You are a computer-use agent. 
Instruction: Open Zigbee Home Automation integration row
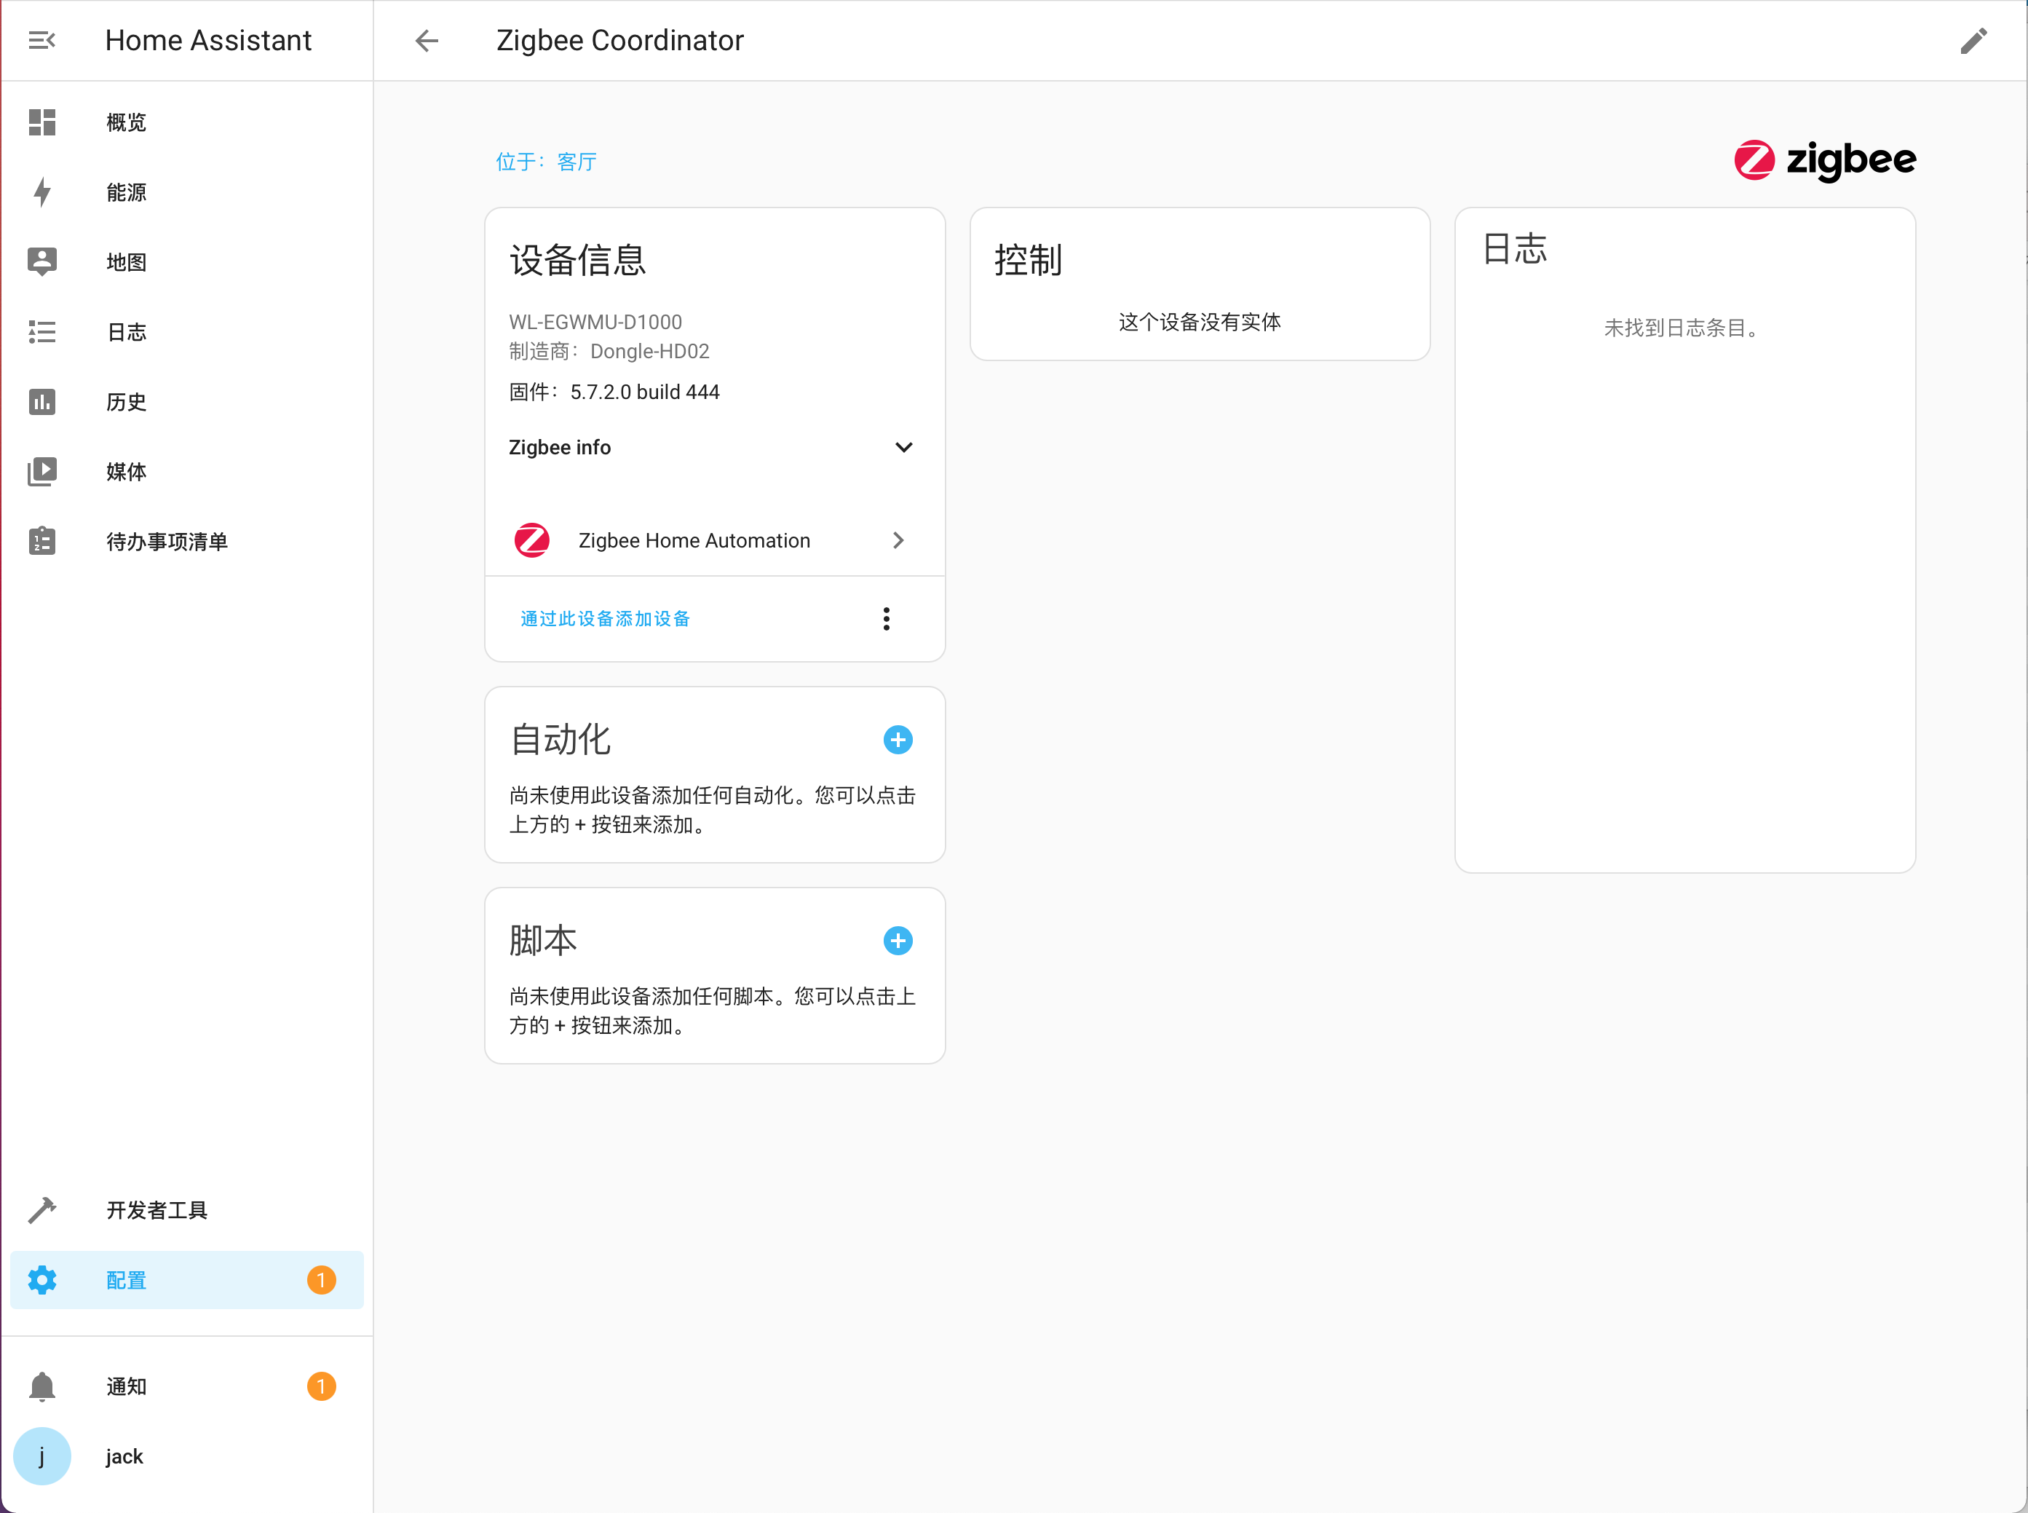coord(713,540)
